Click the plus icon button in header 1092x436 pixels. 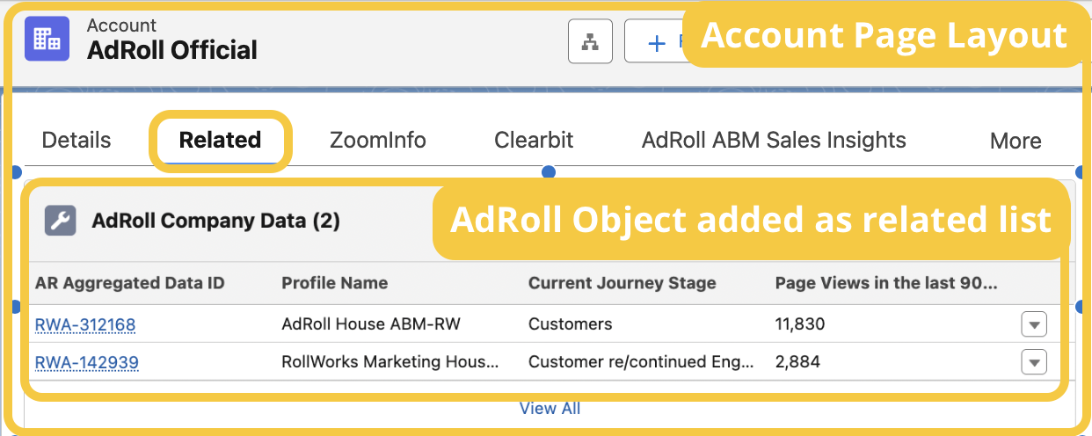[x=656, y=42]
